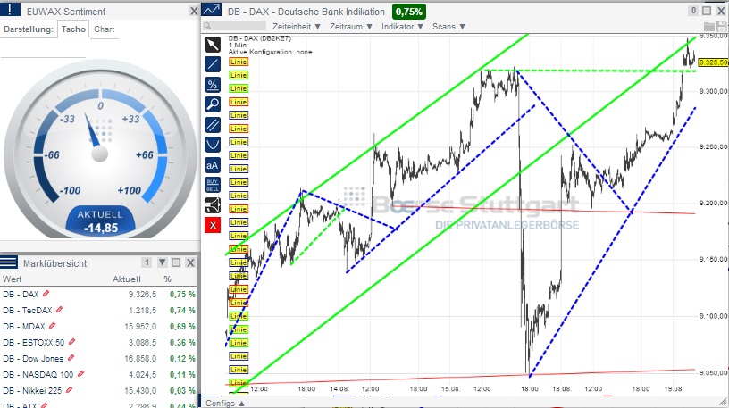Click the exclamation icon of EUWAX Sentiment

tap(10, 9)
